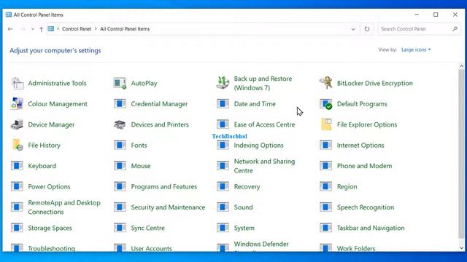This screenshot has width=467, height=262.
Task: Click the File Explorer Options icon
Action: point(326,124)
